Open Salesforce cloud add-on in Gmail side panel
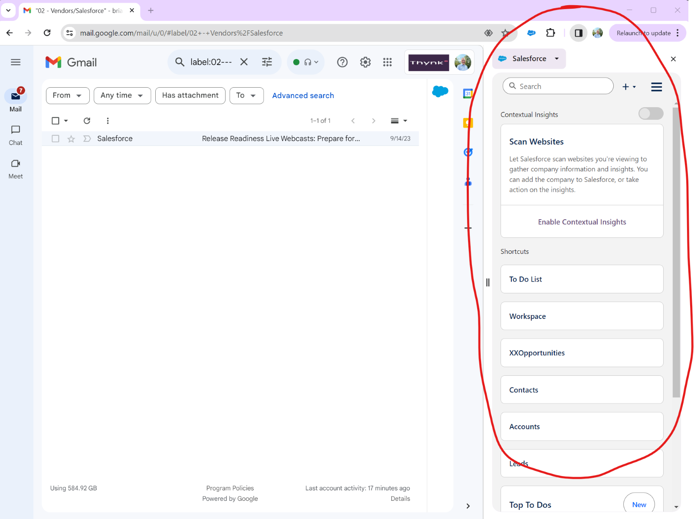The image size is (694, 519). [x=440, y=91]
